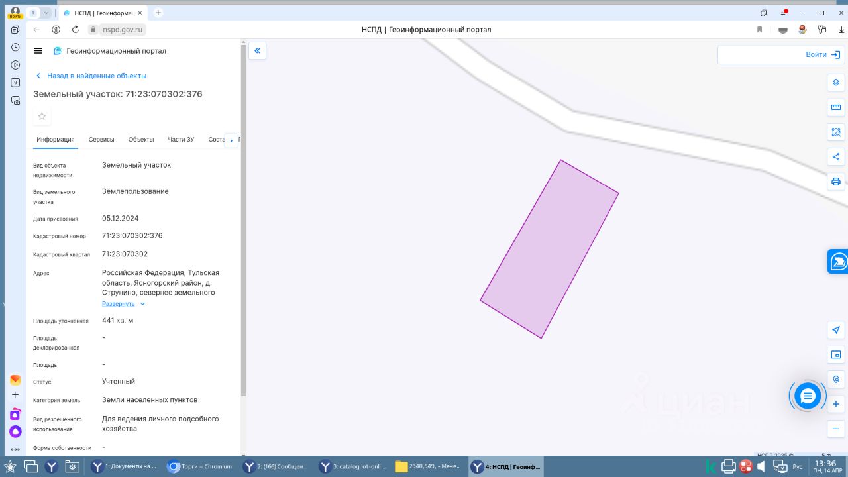The image size is (848, 477).
Task: Click the highlighted purple land parcel
Action: (x=549, y=249)
